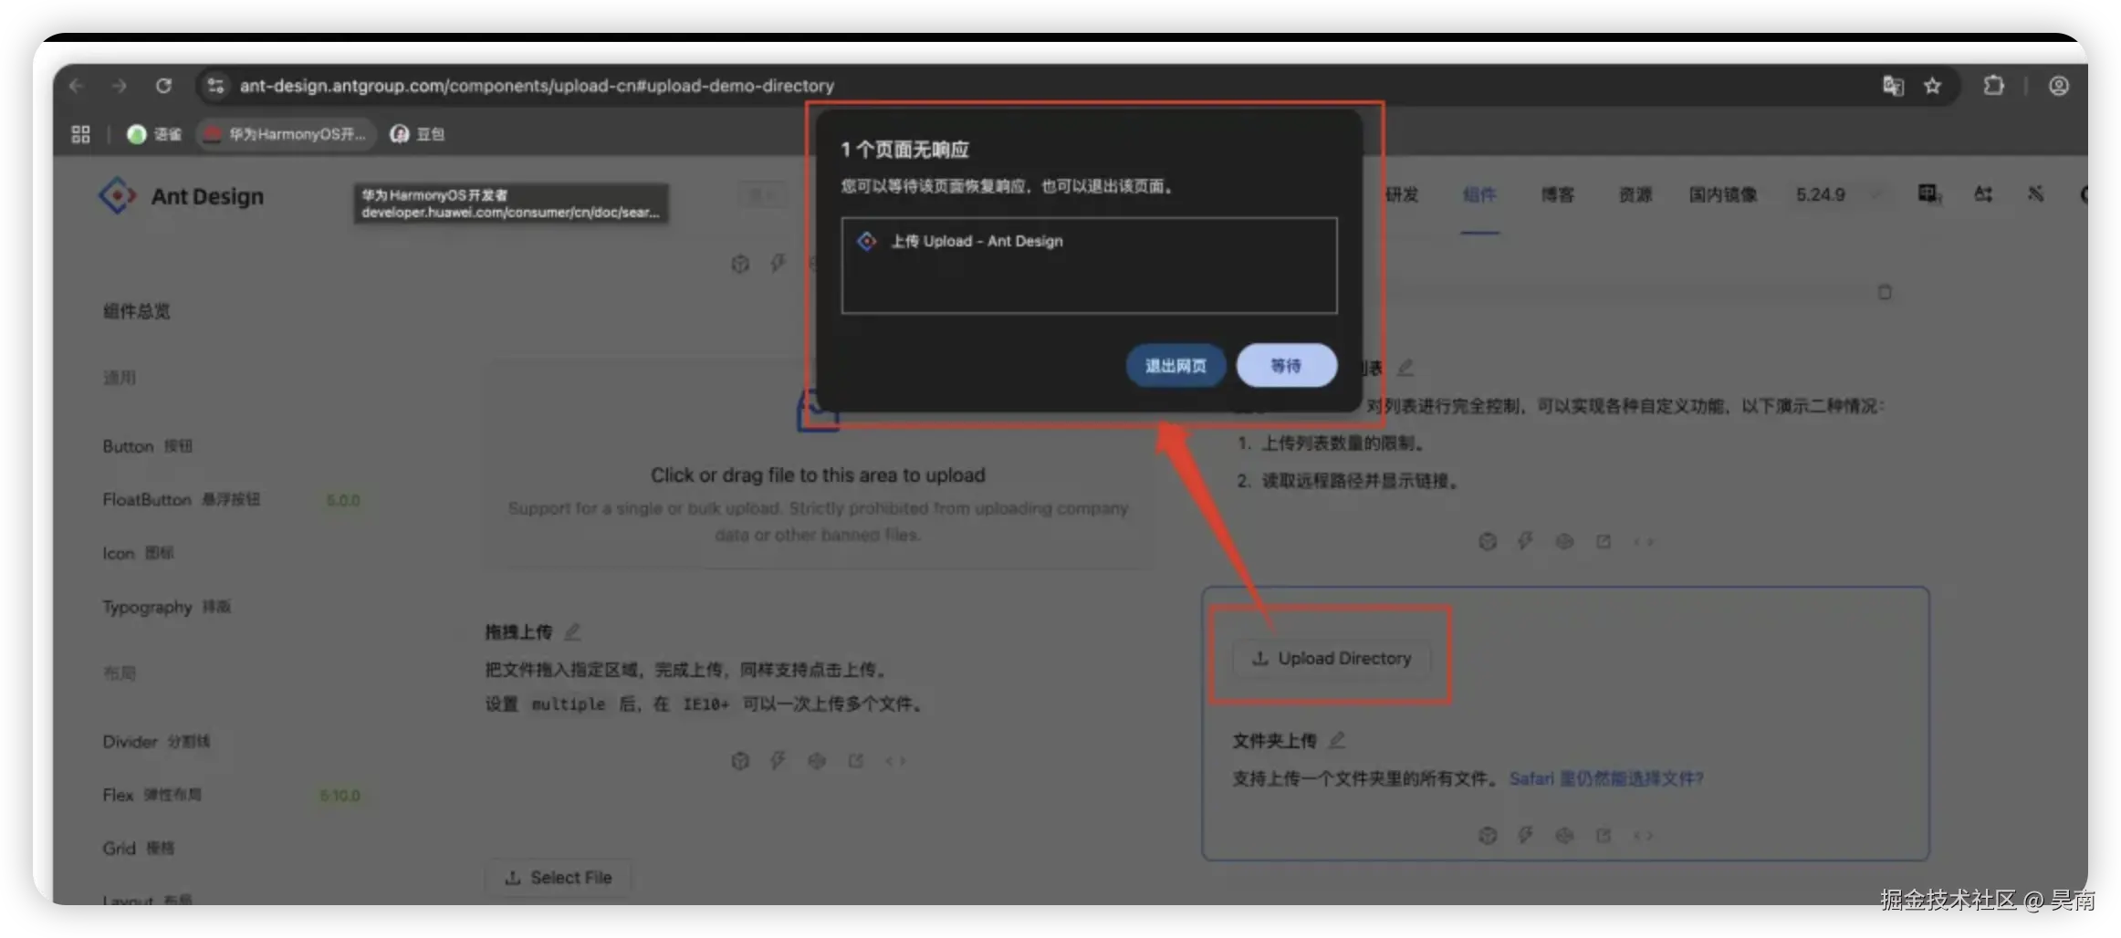Image resolution: width=2121 pixels, height=938 pixels.
Task: Open Divider 分割线 in the sidebar
Action: 156,742
